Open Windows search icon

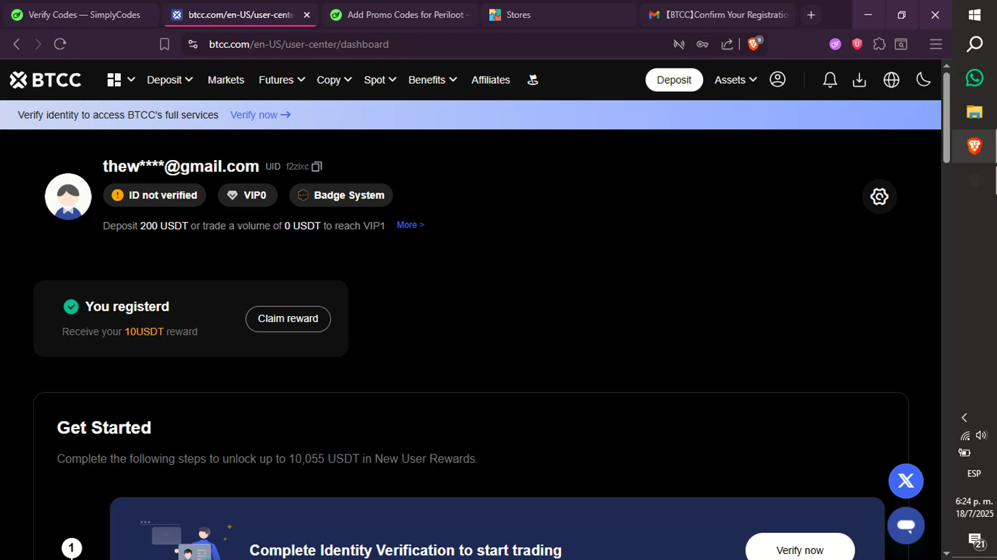[974, 45]
